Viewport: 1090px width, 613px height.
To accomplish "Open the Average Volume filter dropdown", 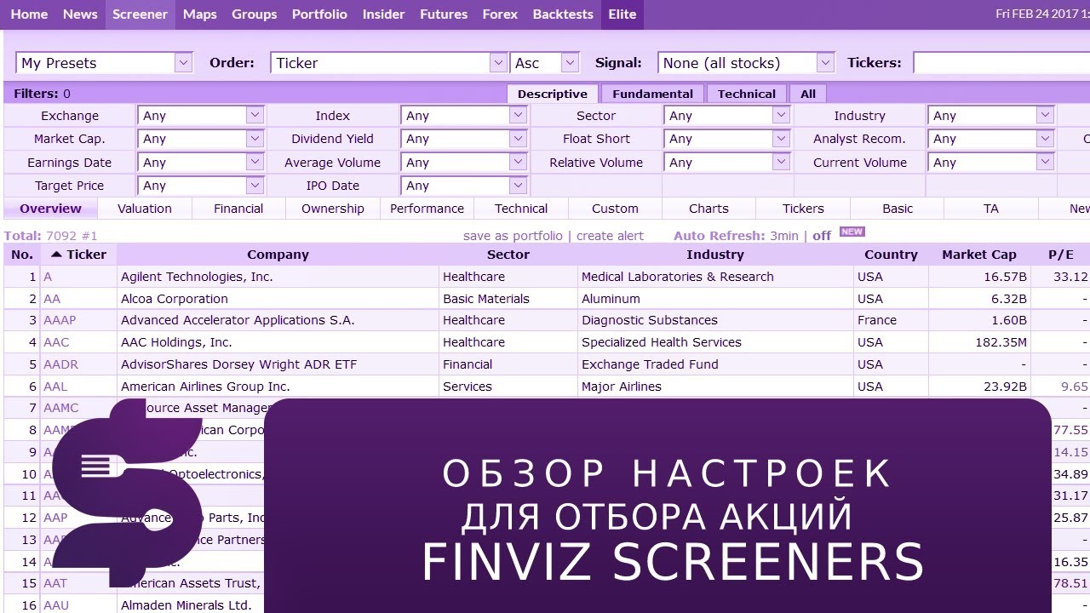I will (464, 162).
